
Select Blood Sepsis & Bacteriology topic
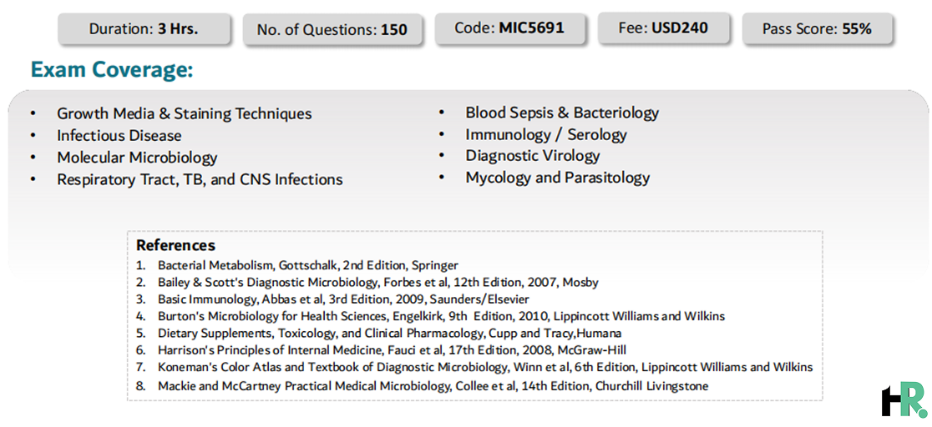coord(562,113)
